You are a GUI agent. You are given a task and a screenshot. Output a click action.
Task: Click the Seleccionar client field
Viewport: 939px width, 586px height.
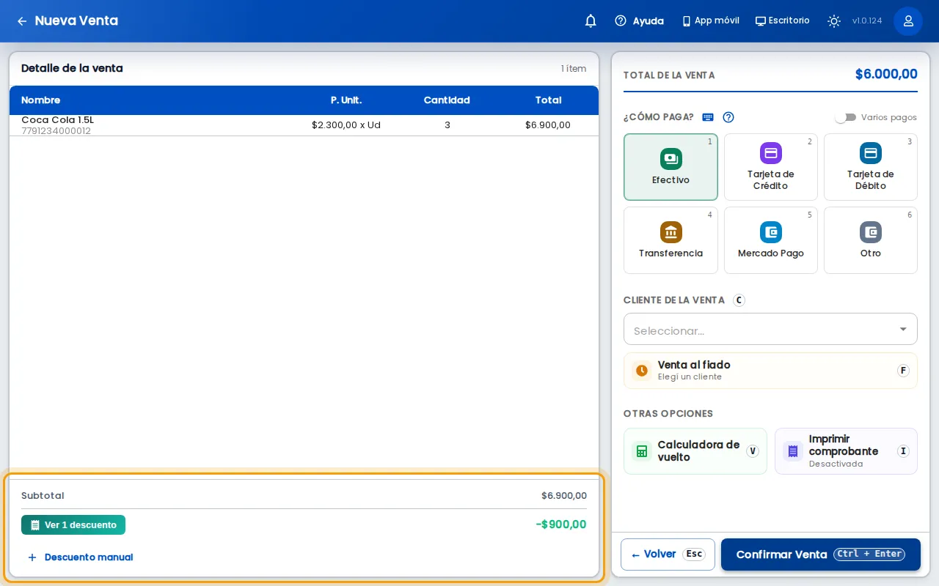770,329
